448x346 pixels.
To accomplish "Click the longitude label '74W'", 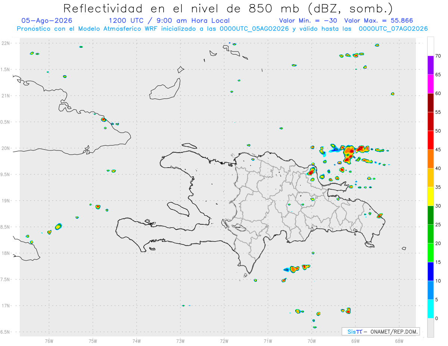I will [x=136, y=341].
